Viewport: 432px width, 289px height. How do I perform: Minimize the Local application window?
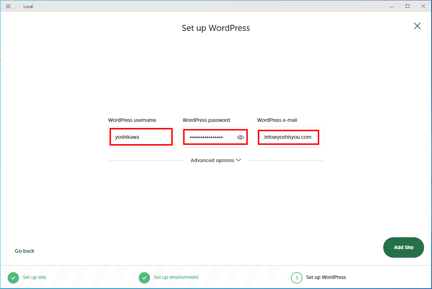coord(391,6)
